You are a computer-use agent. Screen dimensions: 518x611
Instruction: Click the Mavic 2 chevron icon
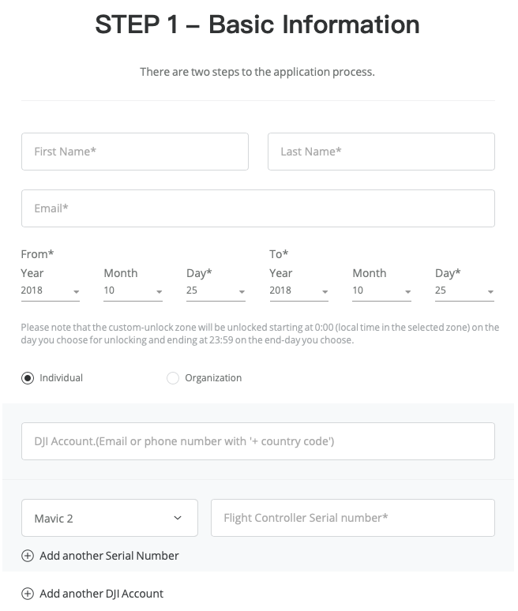[178, 518]
